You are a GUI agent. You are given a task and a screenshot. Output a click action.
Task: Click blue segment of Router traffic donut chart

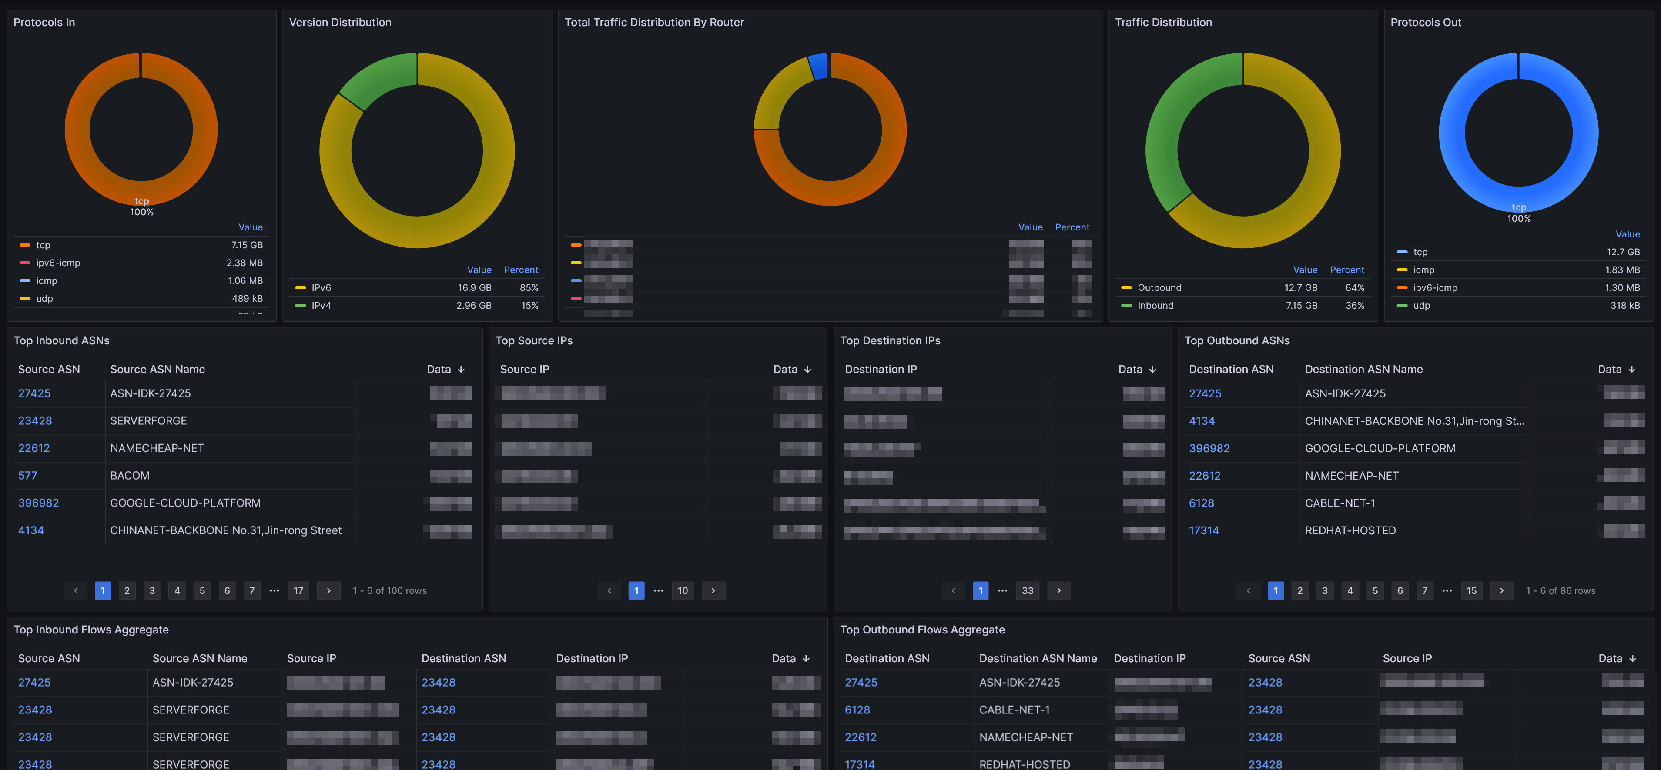818,67
